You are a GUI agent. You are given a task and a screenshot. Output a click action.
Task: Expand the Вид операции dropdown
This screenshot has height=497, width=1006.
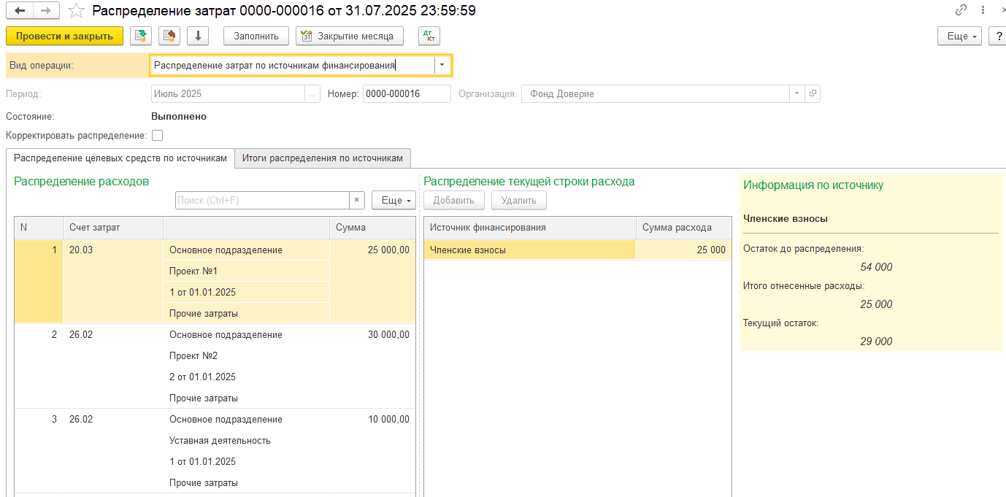tap(442, 65)
